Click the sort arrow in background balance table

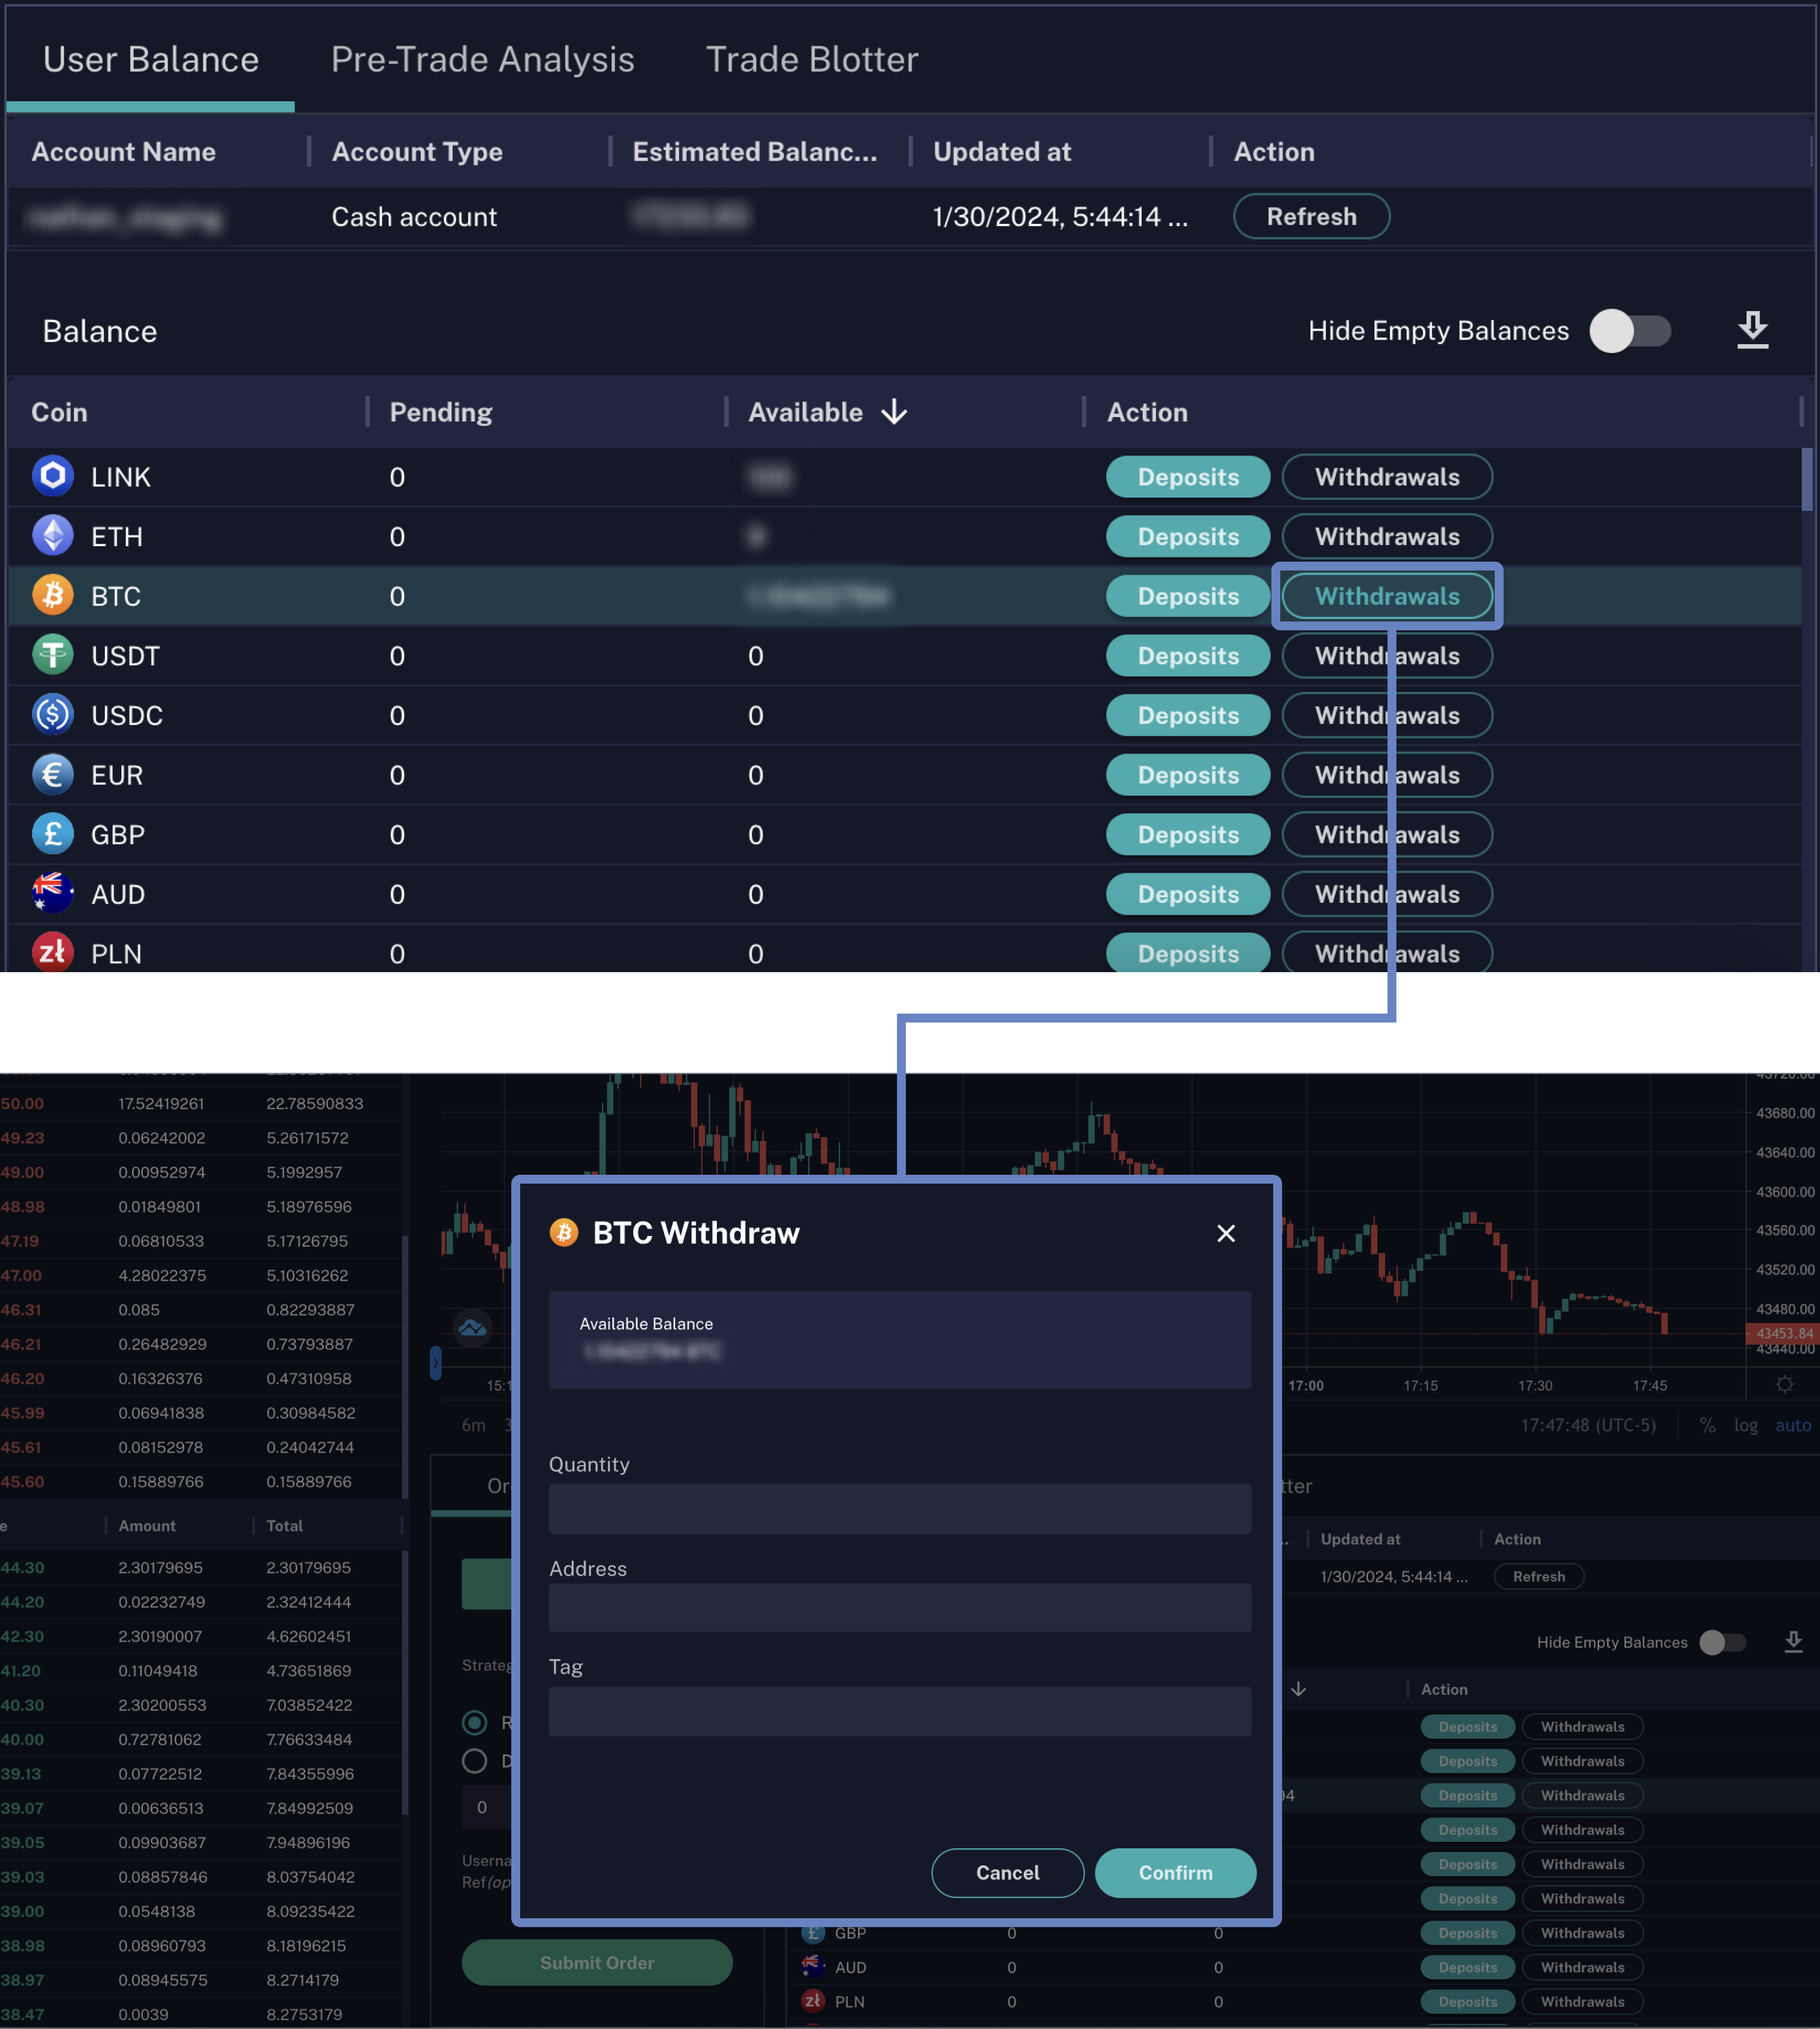coord(1298,1689)
